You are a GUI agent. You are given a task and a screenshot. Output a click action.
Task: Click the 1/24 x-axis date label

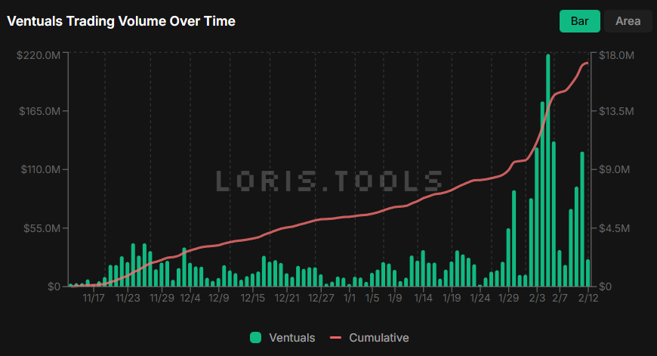[480, 298]
